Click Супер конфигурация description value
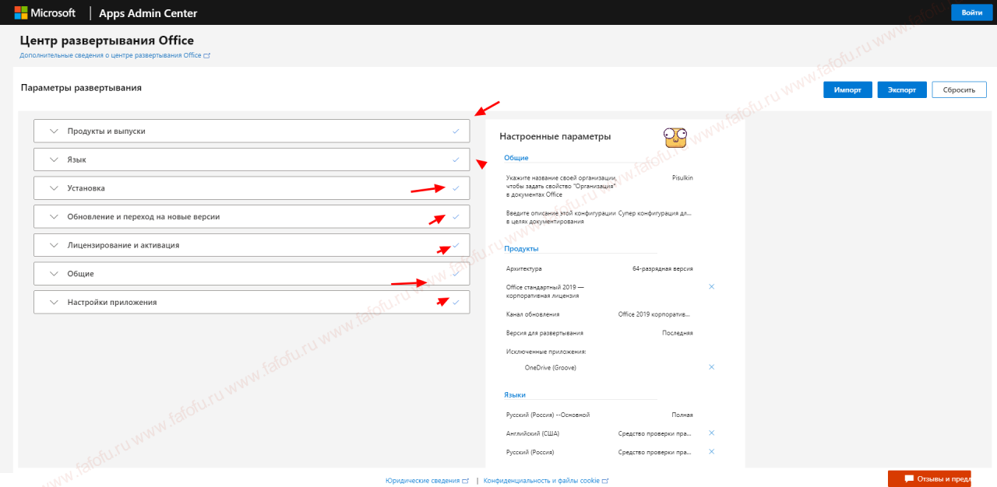The width and height of the screenshot is (997, 487). coord(654,212)
